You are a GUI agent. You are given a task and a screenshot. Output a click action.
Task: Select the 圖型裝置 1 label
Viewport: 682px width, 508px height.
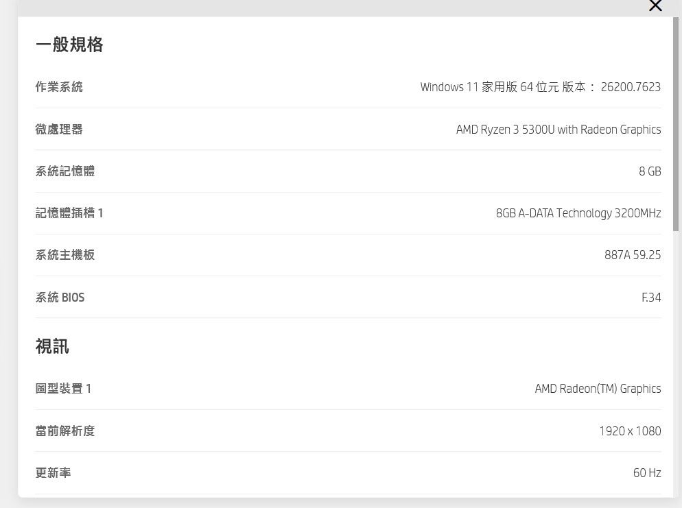click(x=63, y=389)
